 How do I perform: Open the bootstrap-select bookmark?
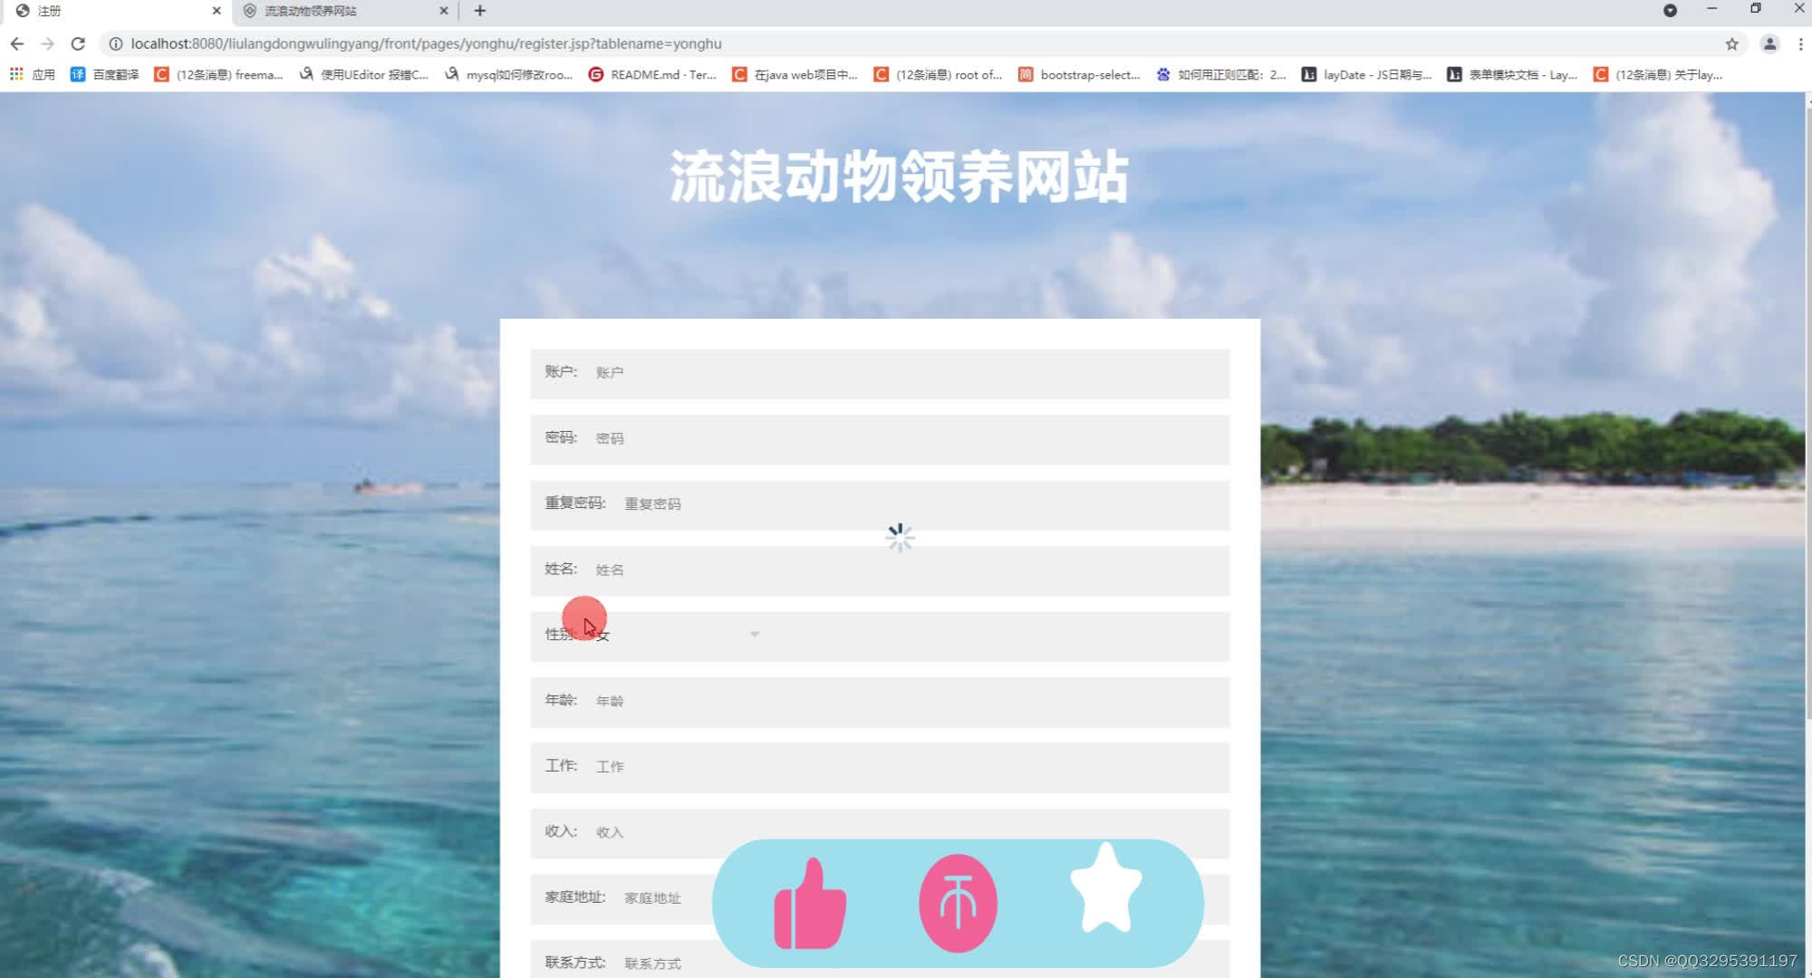1079,74
